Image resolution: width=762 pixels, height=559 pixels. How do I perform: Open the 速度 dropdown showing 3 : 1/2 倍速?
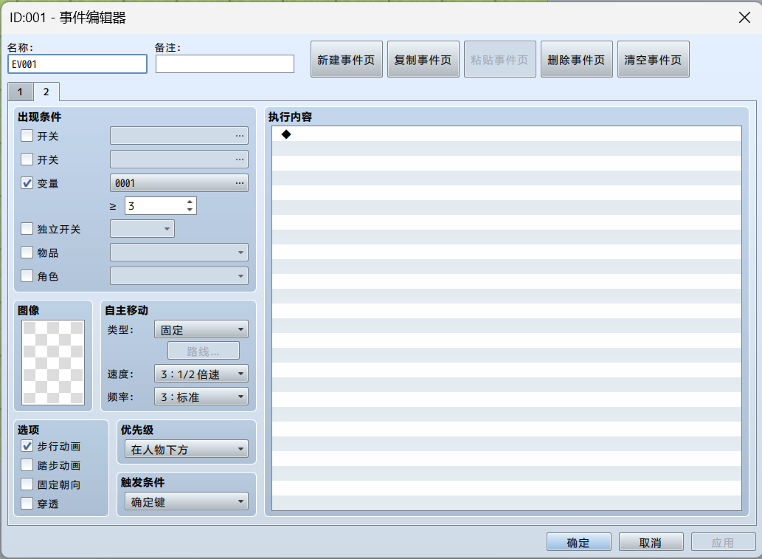point(201,374)
